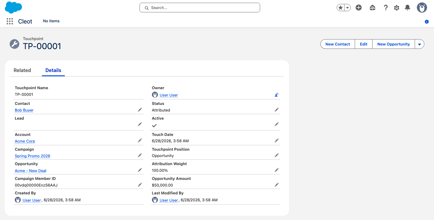The width and height of the screenshot is (434, 220).
Task: Open the Notifications bell icon
Action: [x=407, y=8]
